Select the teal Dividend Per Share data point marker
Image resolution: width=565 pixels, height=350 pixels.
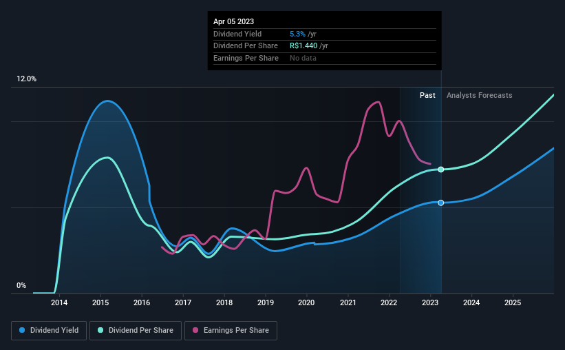tap(441, 169)
